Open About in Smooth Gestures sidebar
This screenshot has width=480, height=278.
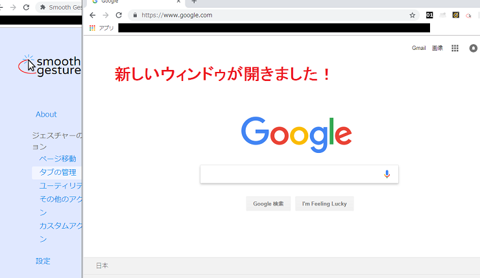[x=46, y=115]
